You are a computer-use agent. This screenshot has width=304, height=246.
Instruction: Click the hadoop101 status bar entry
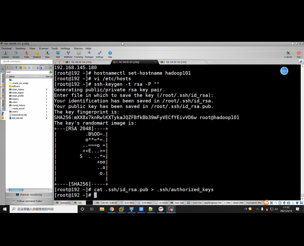(63, 203)
